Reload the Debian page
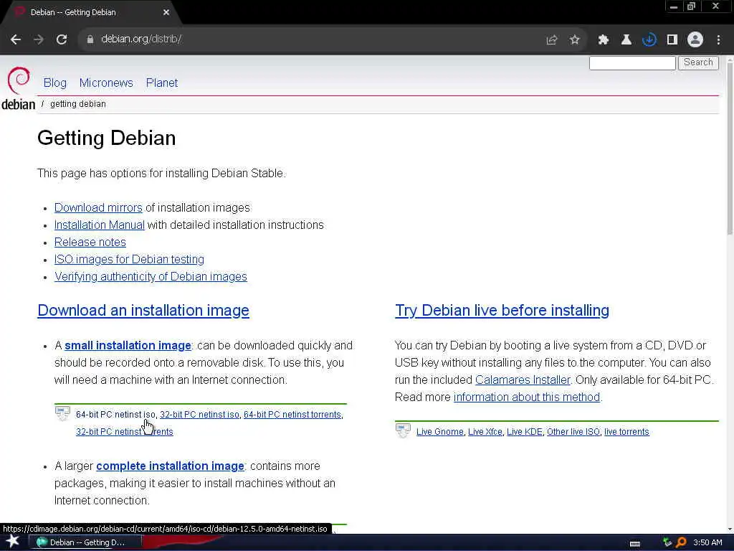Image resolution: width=734 pixels, height=551 pixels. click(62, 39)
